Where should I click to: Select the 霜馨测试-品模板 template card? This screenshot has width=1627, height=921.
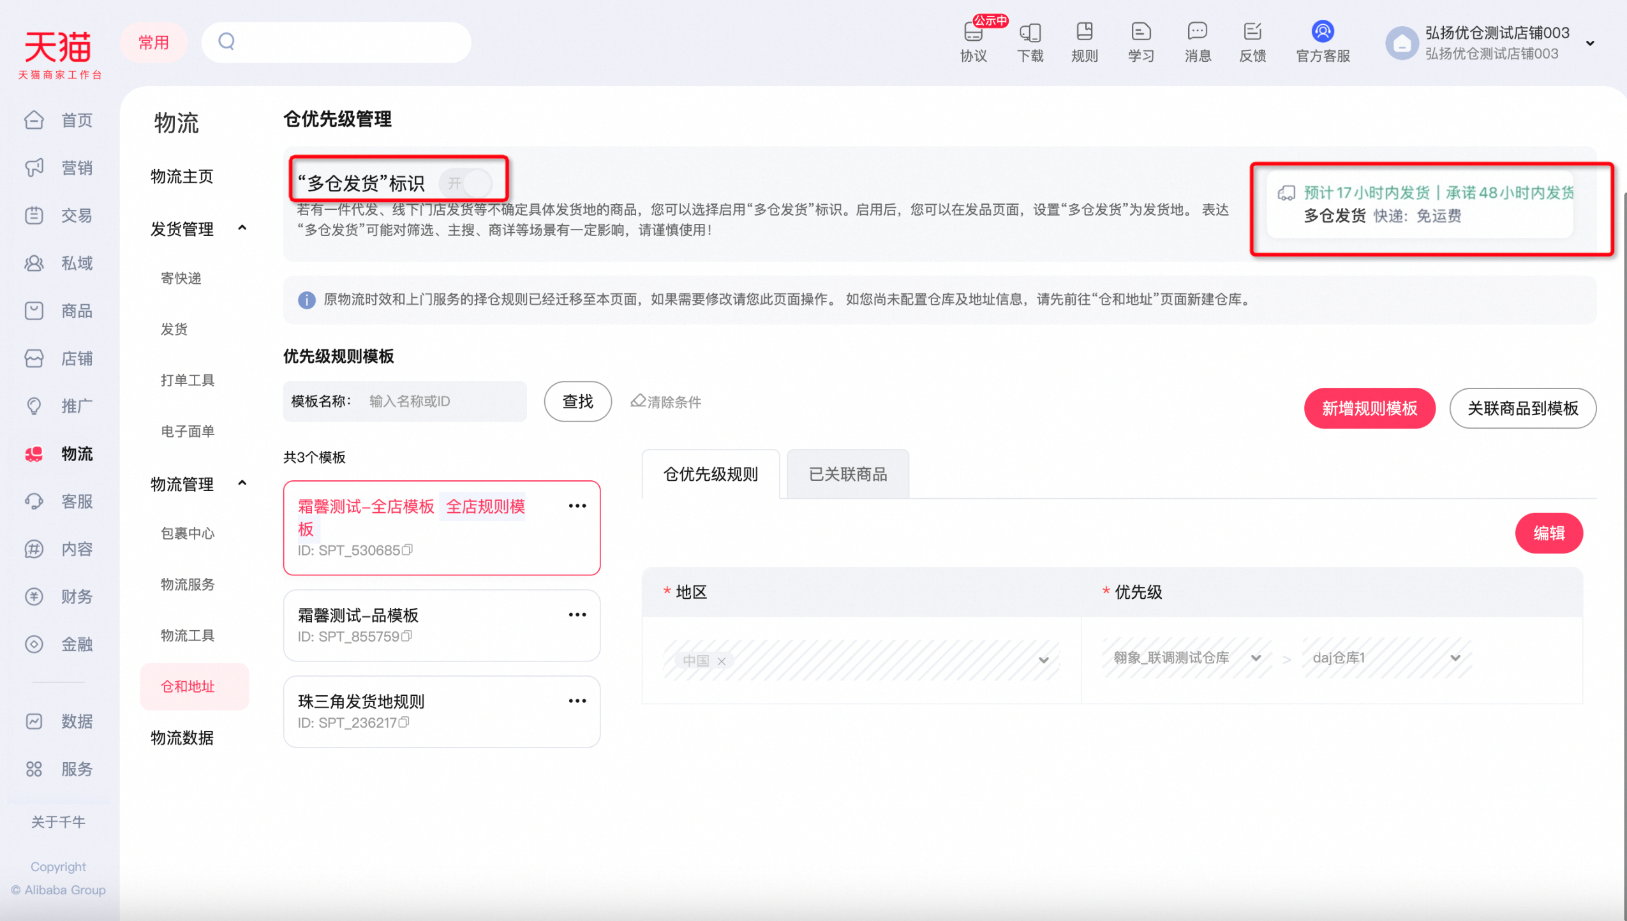(442, 626)
